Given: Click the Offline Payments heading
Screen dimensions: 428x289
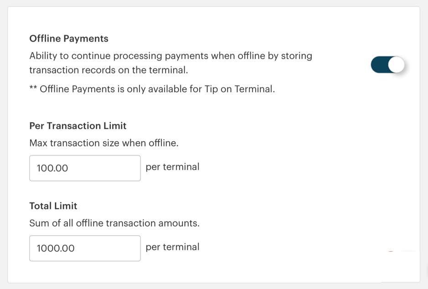Looking at the screenshot, I should 68,39.
